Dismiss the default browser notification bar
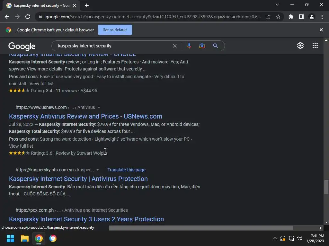This screenshot has width=329, height=246. click(x=321, y=30)
